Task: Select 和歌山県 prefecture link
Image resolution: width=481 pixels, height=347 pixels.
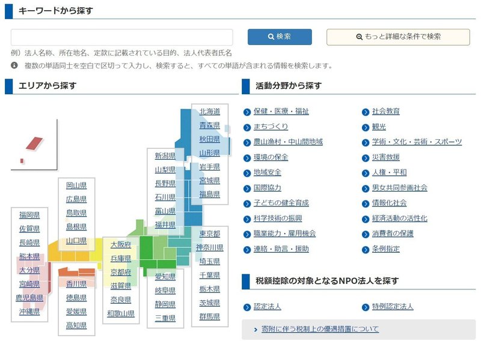Action: pos(121,313)
